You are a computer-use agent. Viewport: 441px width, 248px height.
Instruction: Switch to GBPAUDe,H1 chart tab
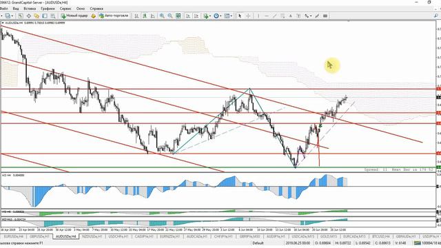(x=406, y=237)
